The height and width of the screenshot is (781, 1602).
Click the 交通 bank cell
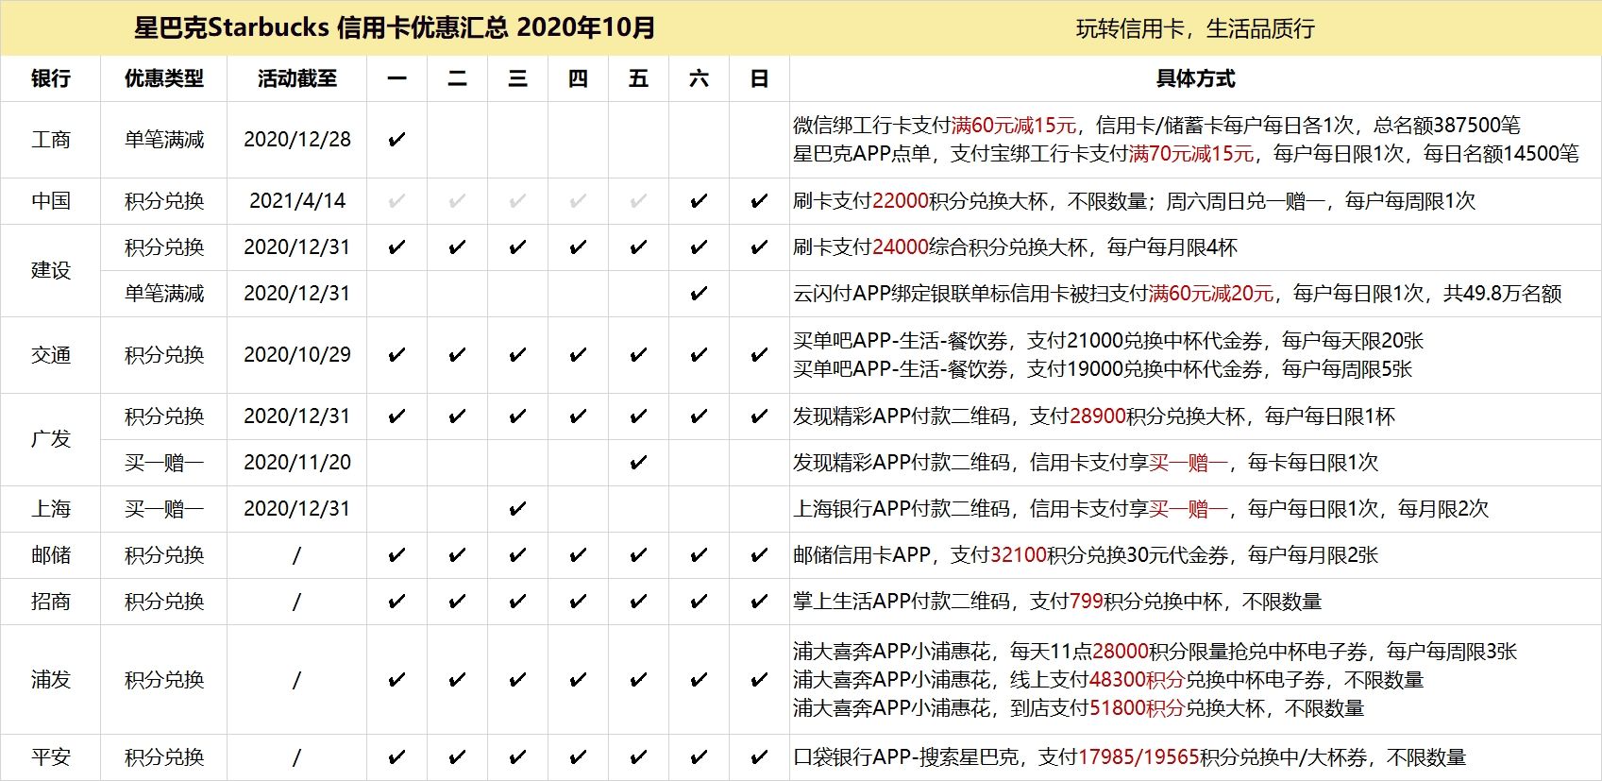pyautogui.click(x=51, y=355)
